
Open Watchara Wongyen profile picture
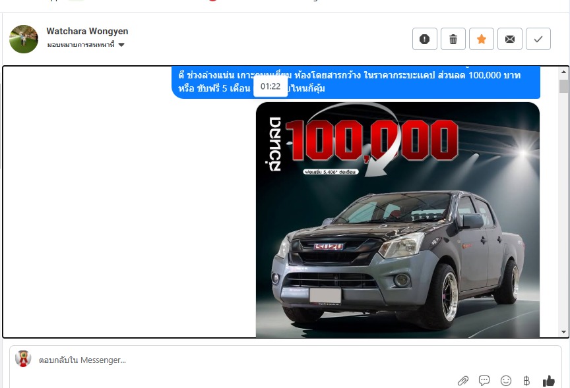[24, 40]
